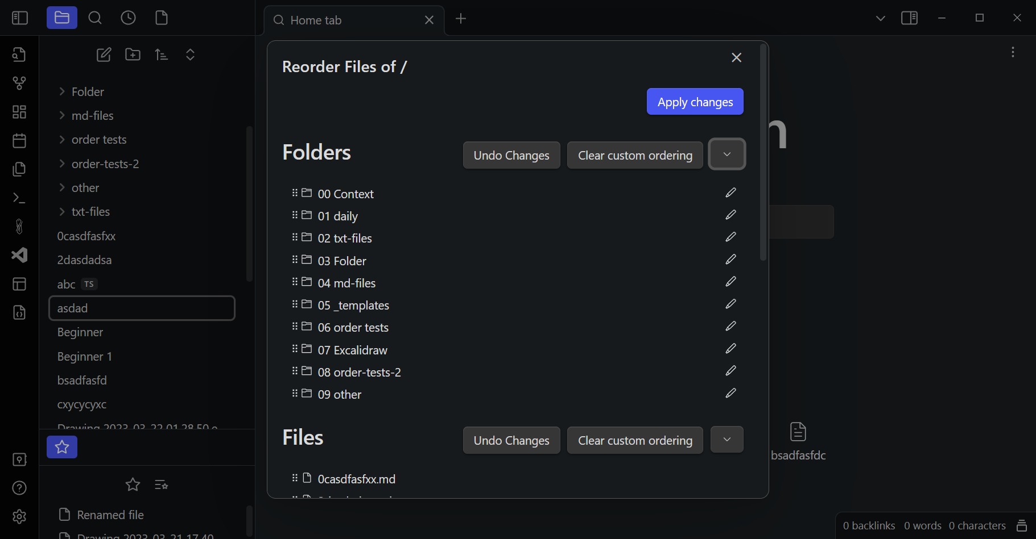Viewport: 1036px width, 539px height.
Task: Click bookmark star outline icon in lower panel
Action: point(133,484)
